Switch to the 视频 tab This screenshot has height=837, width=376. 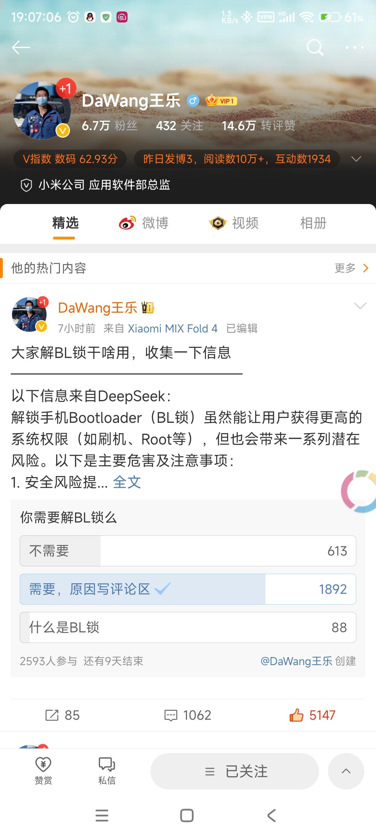[233, 223]
